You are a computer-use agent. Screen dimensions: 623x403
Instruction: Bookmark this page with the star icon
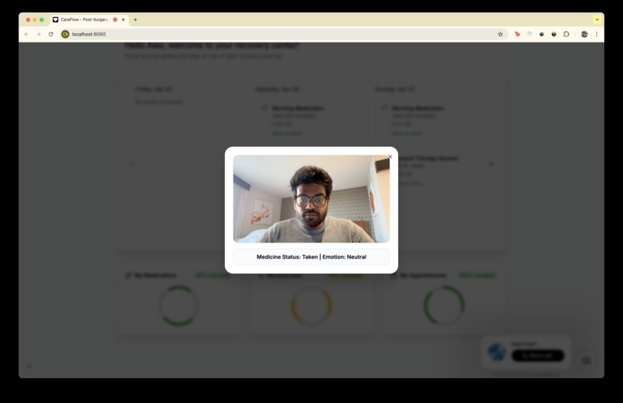[500, 34]
